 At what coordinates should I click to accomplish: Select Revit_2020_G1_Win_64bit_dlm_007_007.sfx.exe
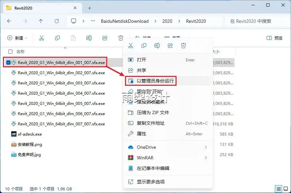coord(61,124)
